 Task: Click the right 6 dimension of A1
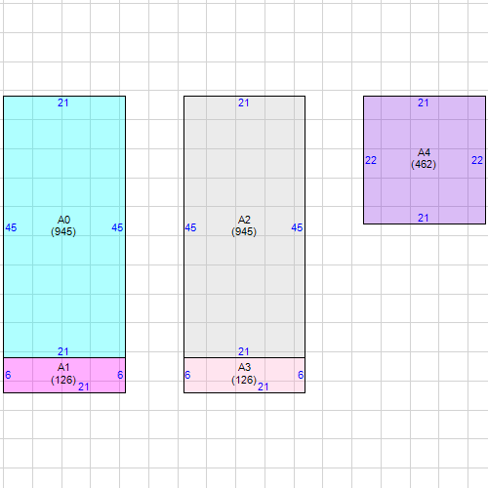point(120,375)
